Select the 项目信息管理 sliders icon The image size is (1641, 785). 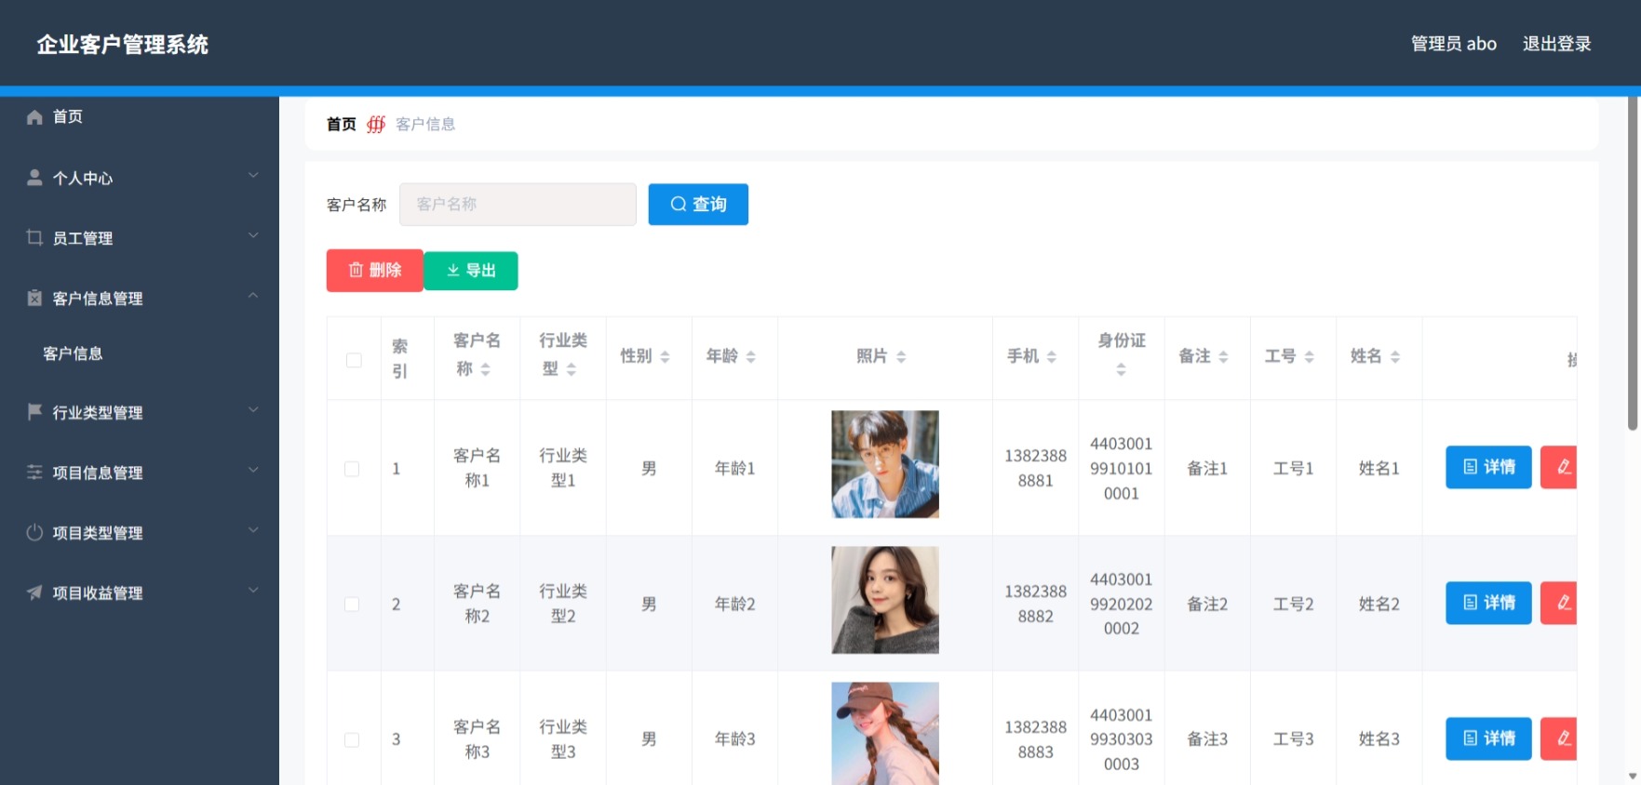34,472
